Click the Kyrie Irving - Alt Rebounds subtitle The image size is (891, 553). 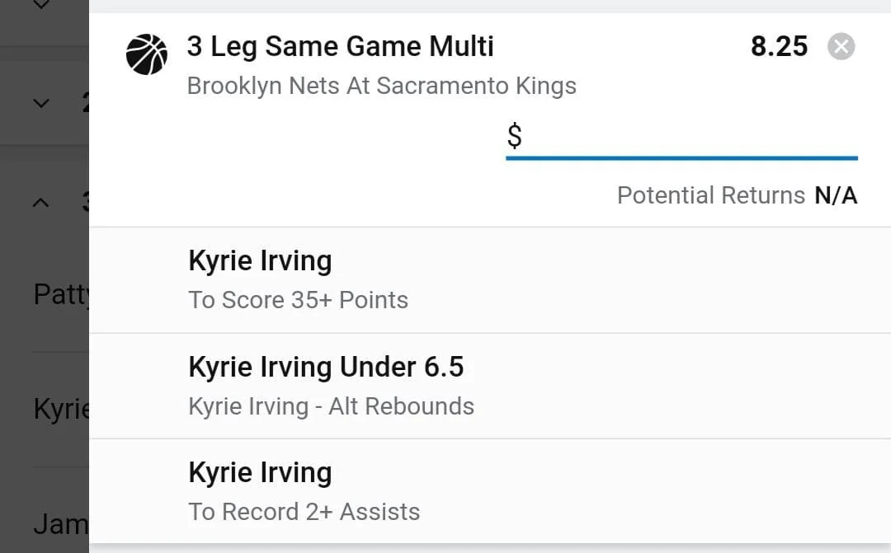[332, 406]
